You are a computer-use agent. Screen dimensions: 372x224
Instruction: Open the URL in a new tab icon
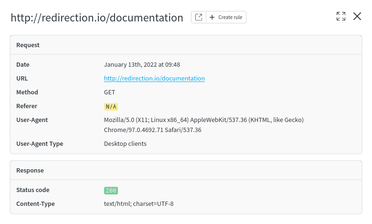point(199,17)
